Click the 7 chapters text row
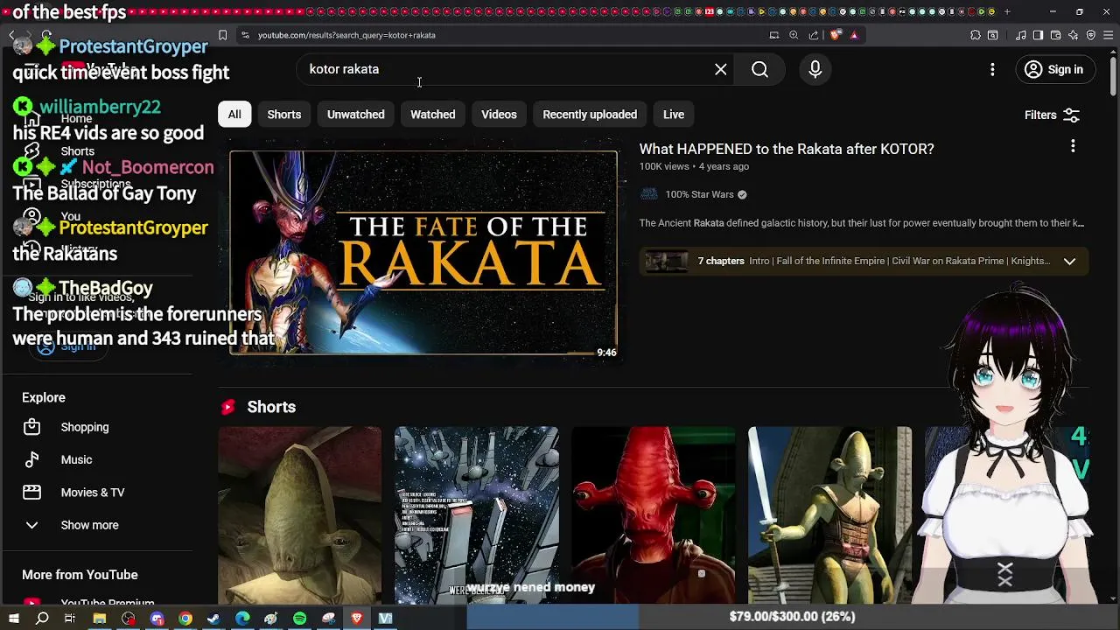 864,262
